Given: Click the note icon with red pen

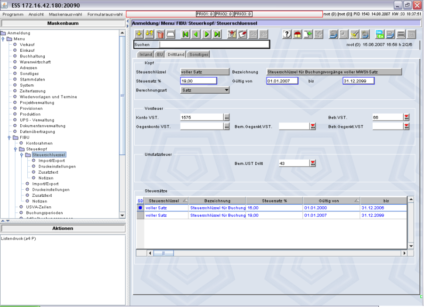Looking at the screenshot, I should tap(242, 34).
